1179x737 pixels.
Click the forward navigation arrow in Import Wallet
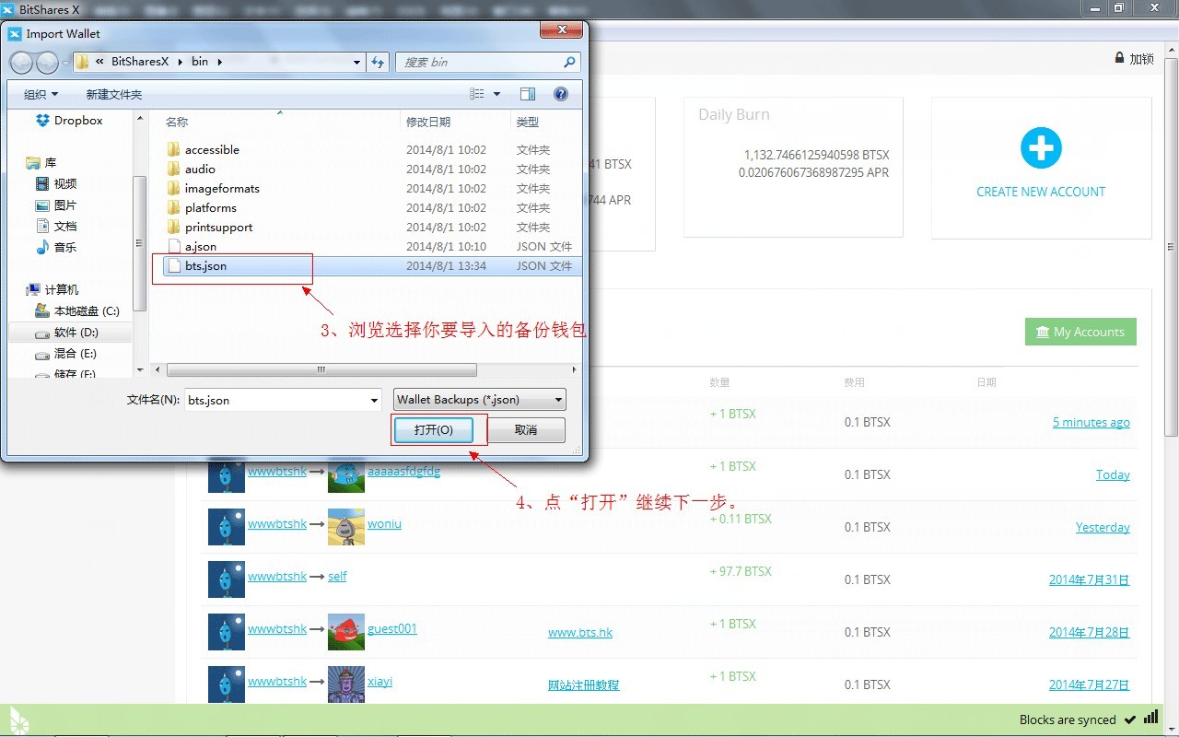47,63
